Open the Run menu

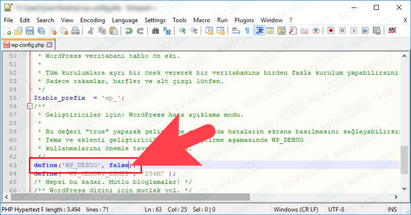[x=222, y=20]
